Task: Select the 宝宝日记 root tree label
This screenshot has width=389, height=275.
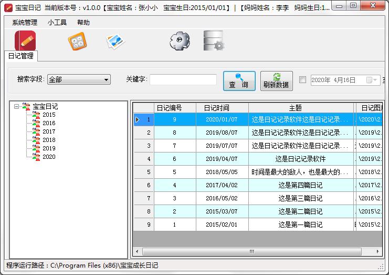Action: tap(45, 107)
